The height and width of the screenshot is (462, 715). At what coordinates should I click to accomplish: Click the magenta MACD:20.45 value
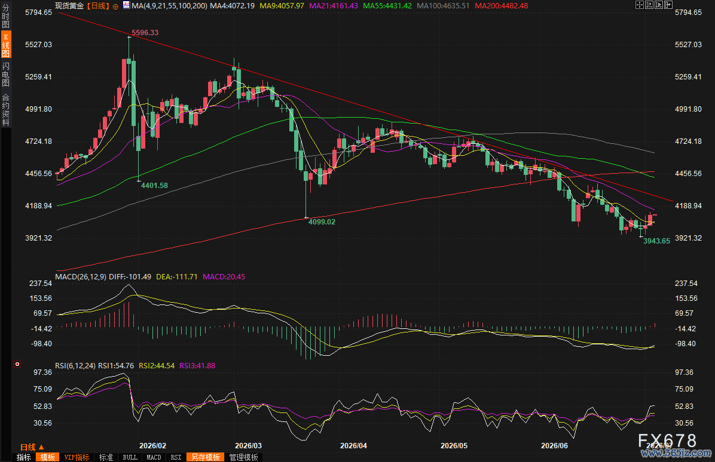[x=224, y=277]
